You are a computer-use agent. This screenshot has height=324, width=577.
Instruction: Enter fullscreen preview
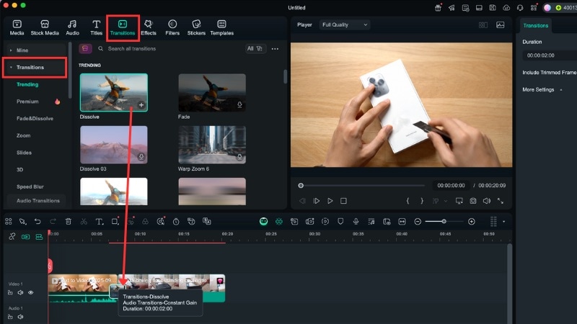pos(500,201)
